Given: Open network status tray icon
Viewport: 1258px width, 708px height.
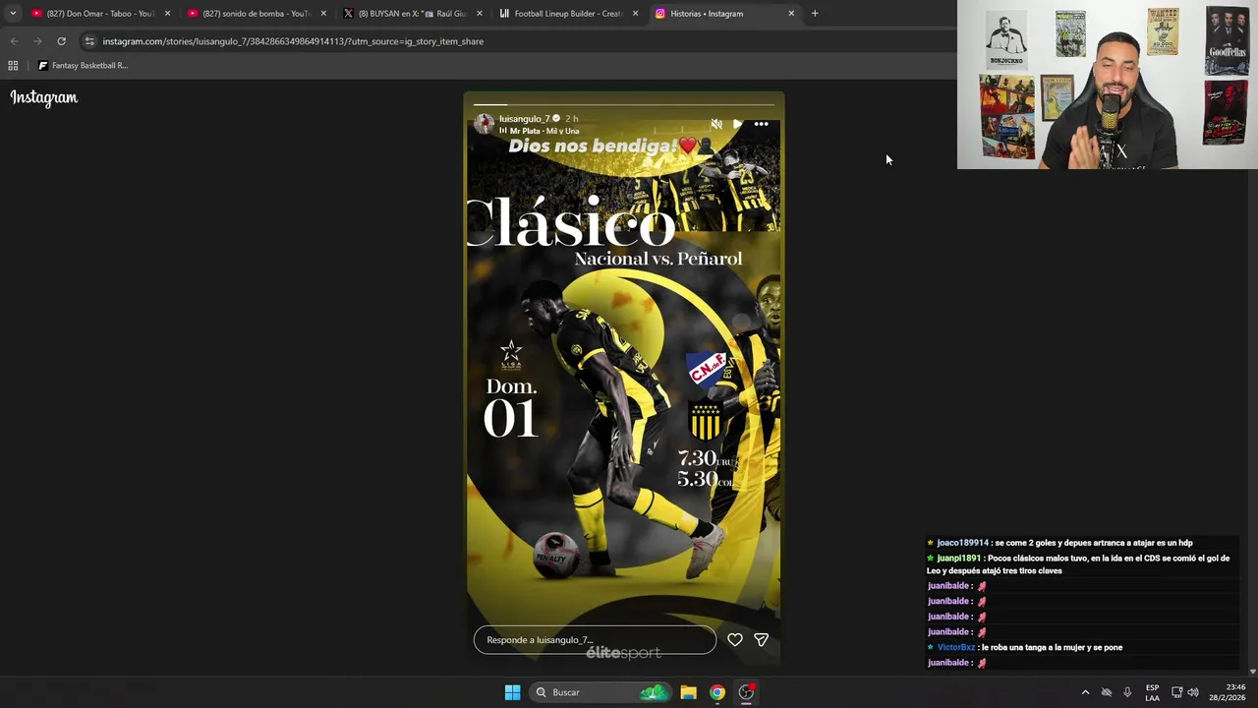Looking at the screenshot, I should coord(1176,692).
